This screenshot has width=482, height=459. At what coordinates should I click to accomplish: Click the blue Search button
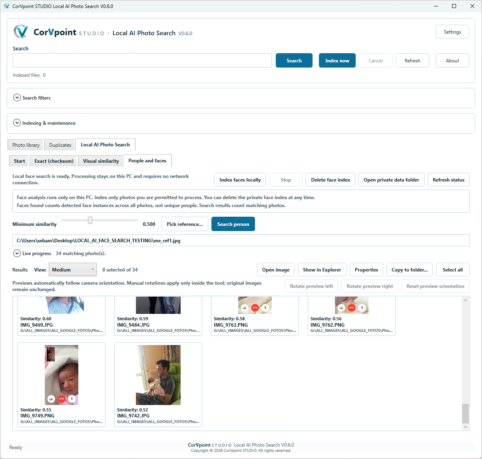point(294,60)
